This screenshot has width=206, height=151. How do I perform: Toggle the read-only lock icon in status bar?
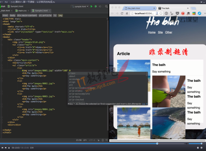tap(98, 140)
